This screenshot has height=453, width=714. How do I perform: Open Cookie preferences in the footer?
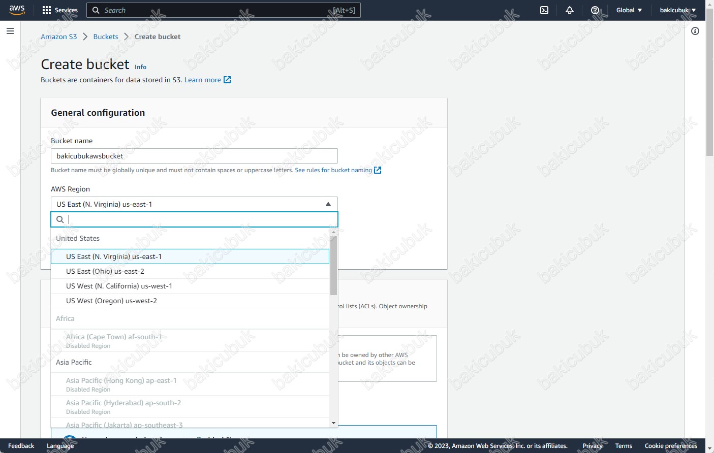[671, 446]
